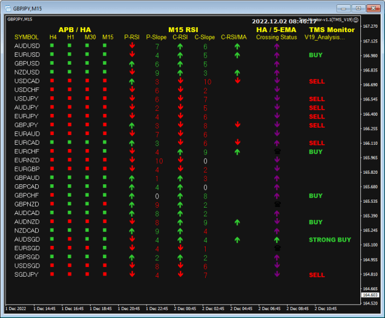
Task: Click the smiley icon beside TMS_V19 label
Action: point(355,20)
